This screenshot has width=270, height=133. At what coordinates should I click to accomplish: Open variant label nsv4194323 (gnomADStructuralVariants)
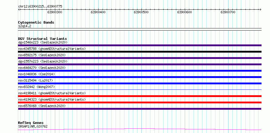[52, 99]
